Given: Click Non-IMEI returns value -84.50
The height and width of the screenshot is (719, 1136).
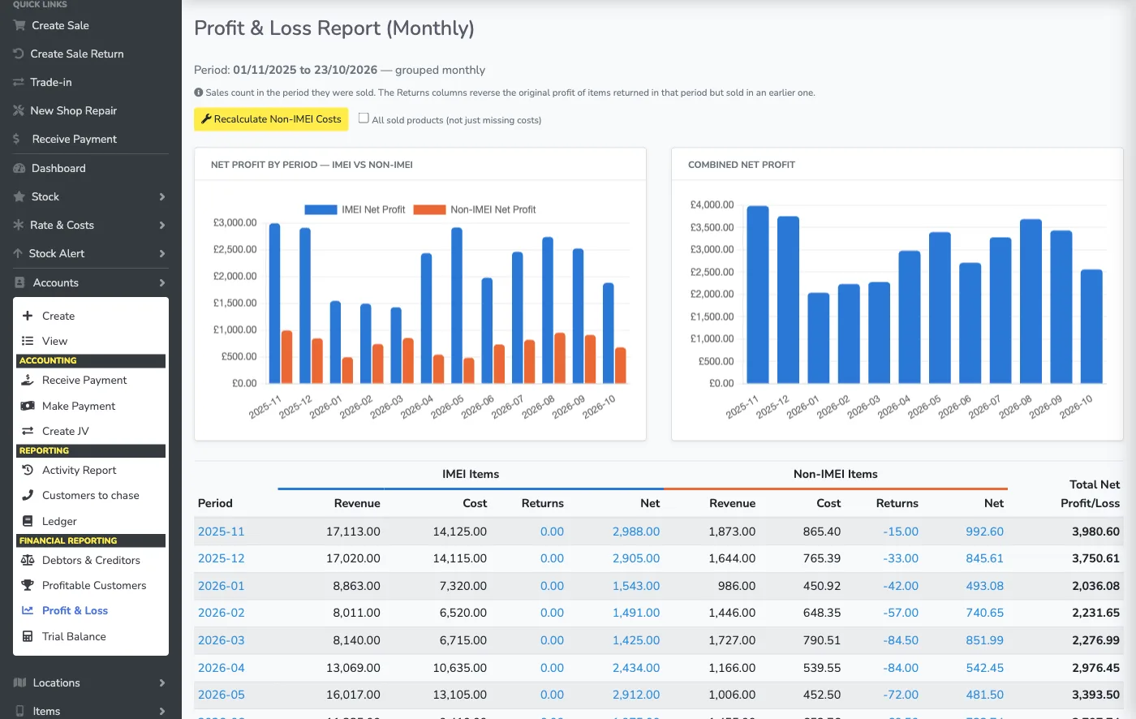Looking at the screenshot, I should [901, 640].
